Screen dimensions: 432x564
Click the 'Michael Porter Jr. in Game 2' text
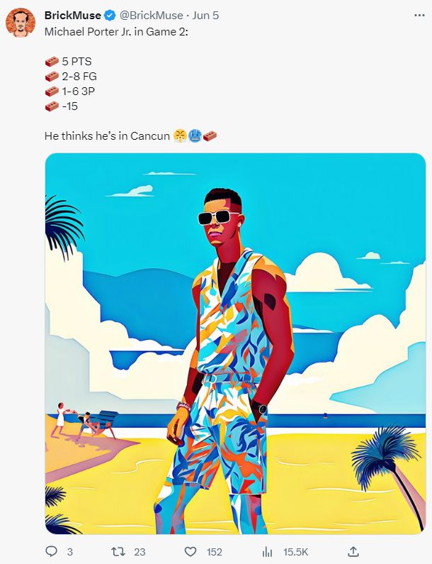tap(116, 32)
